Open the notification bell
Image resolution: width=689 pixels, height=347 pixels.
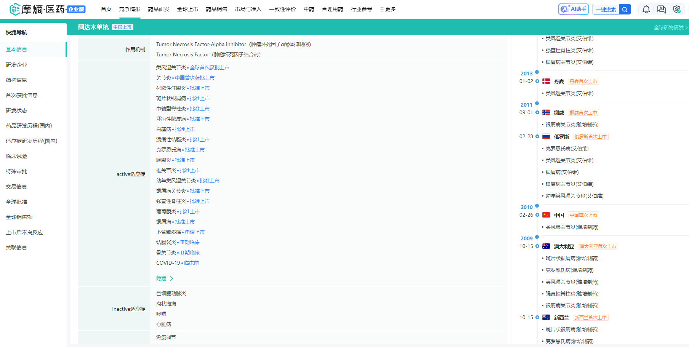646,9
